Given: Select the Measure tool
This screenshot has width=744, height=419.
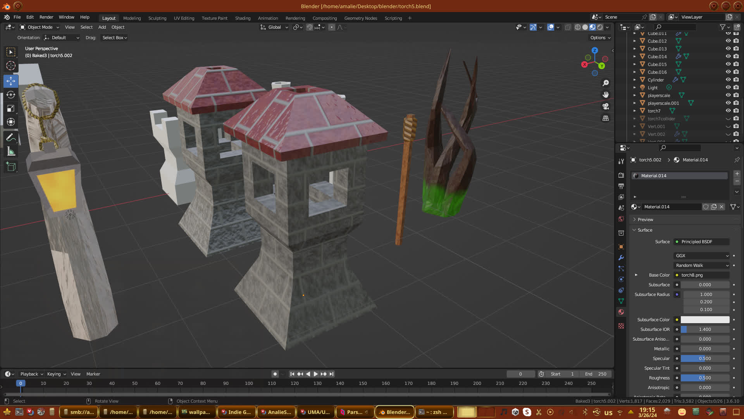Looking at the screenshot, I should click(x=11, y=152).
